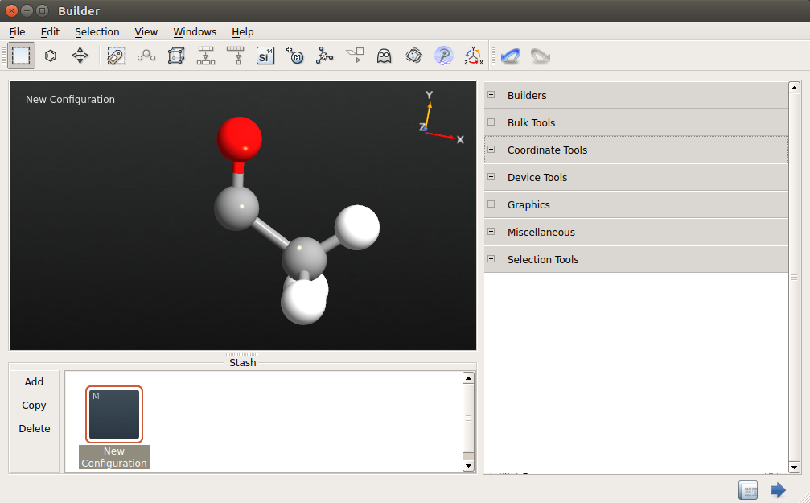The height and width of the screenshot is (503, 810).
Task: Click the greyed-out redo arrow
Action: coord(541,56)
